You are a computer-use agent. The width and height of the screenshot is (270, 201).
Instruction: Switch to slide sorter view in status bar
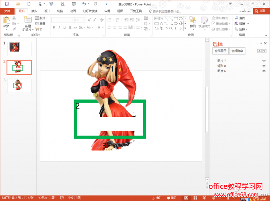coord(195,198)
